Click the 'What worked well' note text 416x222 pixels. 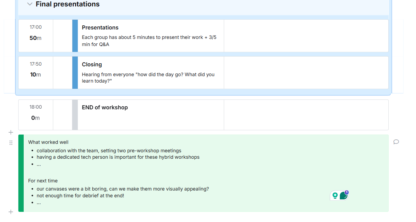tap(48, 142)
